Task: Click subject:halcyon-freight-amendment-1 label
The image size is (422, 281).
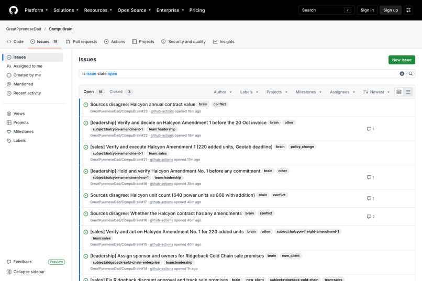Action: click(308, 231)
